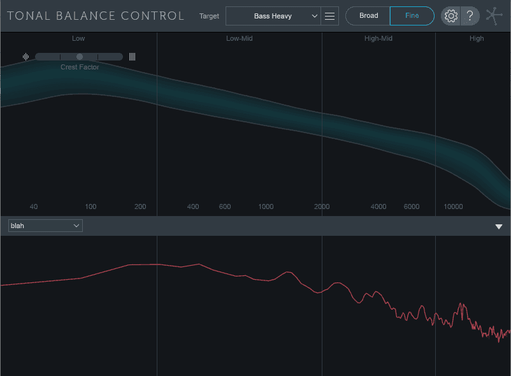The height and width of the screenshot is (376, 511).
Task: Click the iZotope logo icon
Action: pos(494,16)
